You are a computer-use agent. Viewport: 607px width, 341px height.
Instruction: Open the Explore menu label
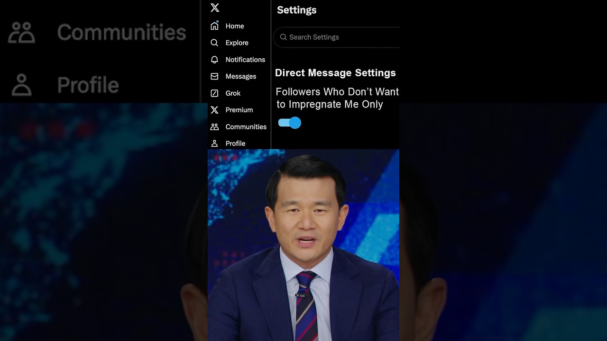pos(237,43)
